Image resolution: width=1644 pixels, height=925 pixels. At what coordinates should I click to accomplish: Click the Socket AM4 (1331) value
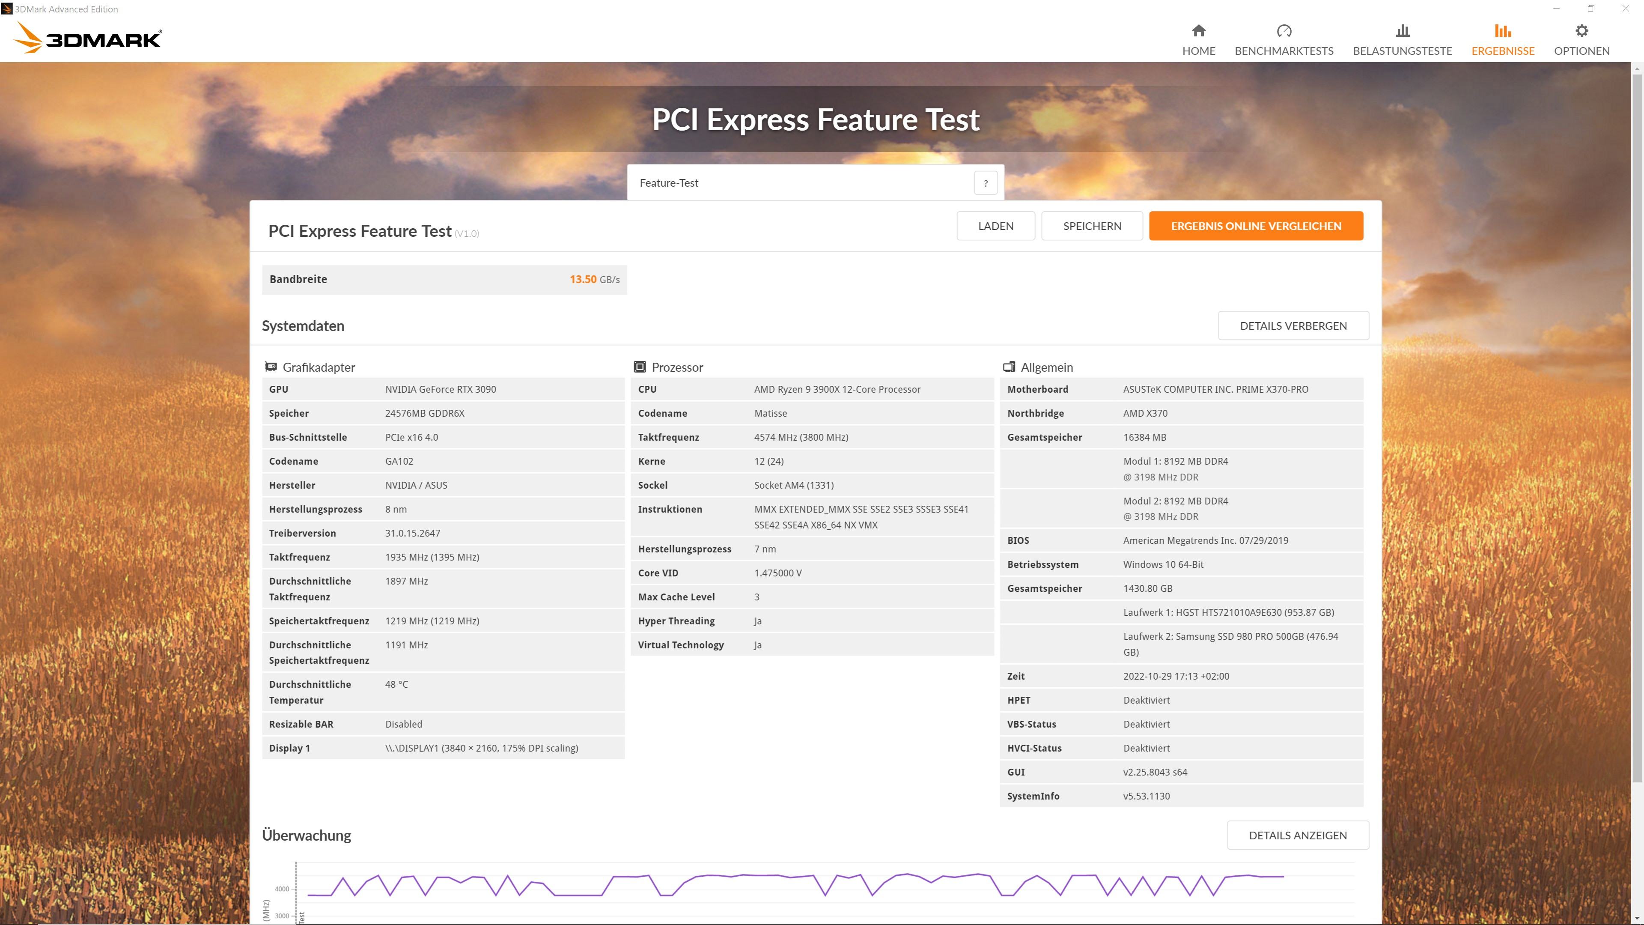click(x=793, y=485)
